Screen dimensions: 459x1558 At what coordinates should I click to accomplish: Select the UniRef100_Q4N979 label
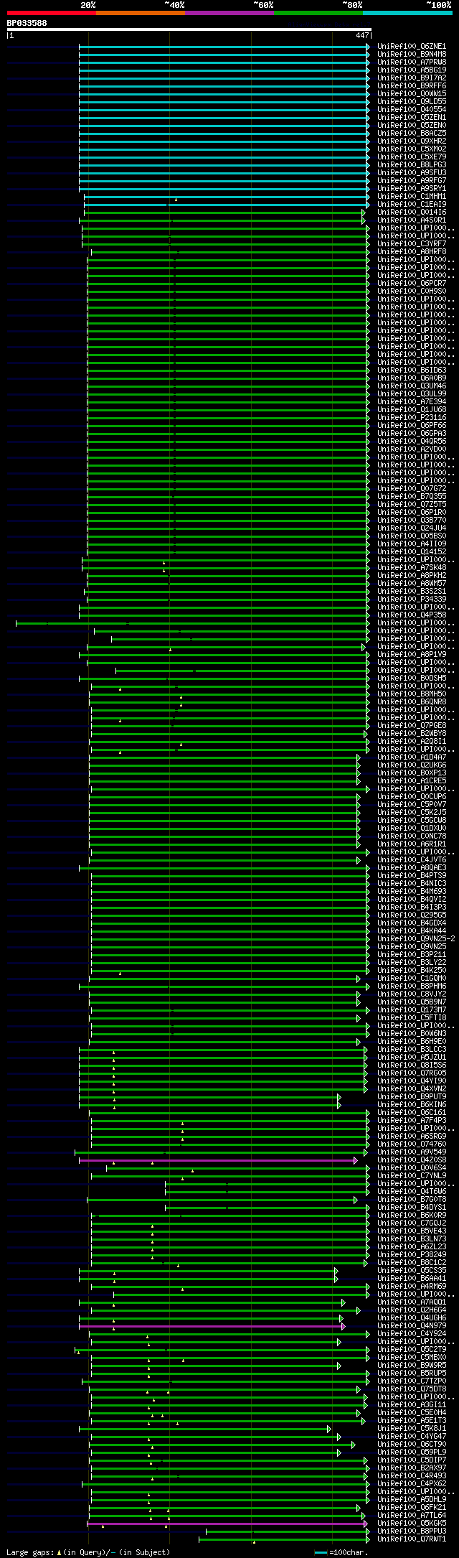click(412, 1326)
